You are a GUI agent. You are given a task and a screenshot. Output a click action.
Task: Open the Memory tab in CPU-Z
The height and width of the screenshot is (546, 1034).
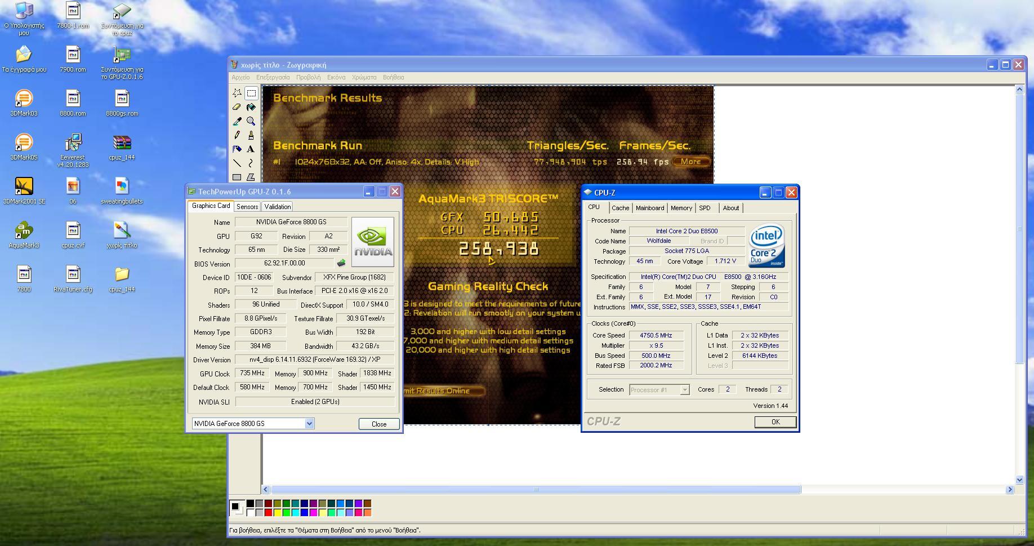tap(681, 208)
